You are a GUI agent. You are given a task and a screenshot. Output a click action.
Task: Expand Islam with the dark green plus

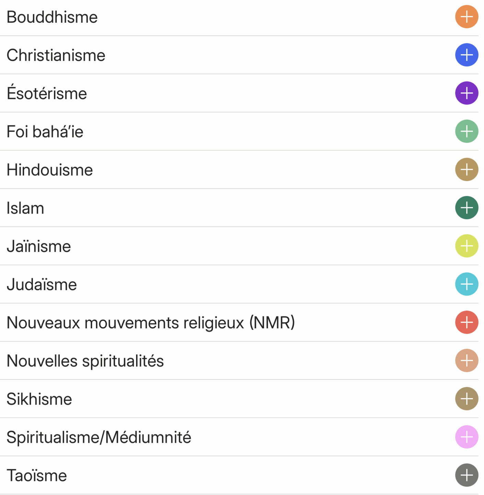466,208
